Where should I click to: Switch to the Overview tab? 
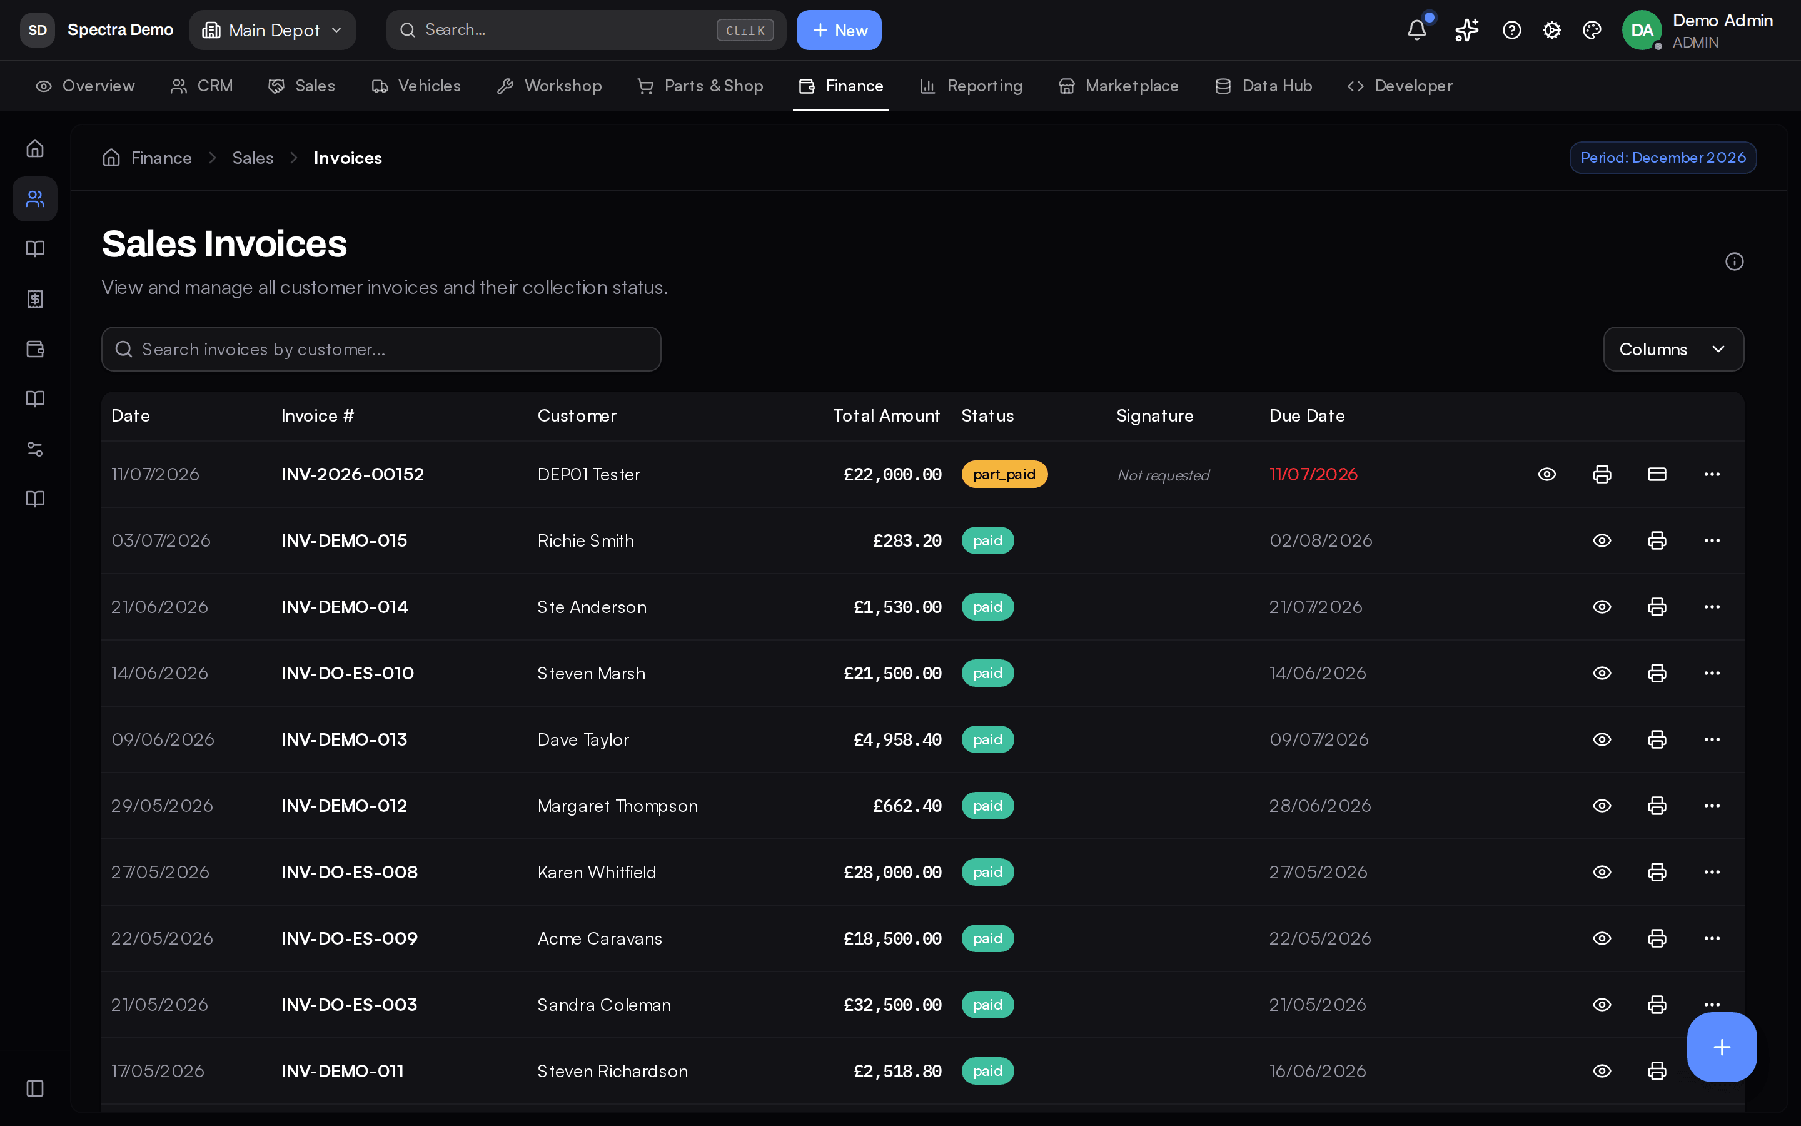[x=85, y=86]
